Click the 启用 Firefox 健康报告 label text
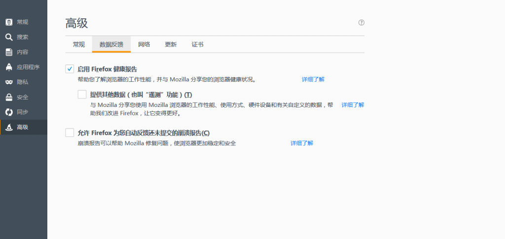 107,69
